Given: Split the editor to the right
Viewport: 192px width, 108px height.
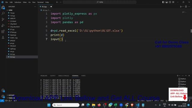Looking at the screenshot, I should [186, 7].
